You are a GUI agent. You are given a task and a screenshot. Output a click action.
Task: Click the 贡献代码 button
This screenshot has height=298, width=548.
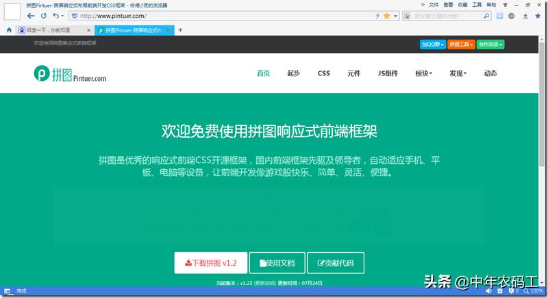(336, 263)
